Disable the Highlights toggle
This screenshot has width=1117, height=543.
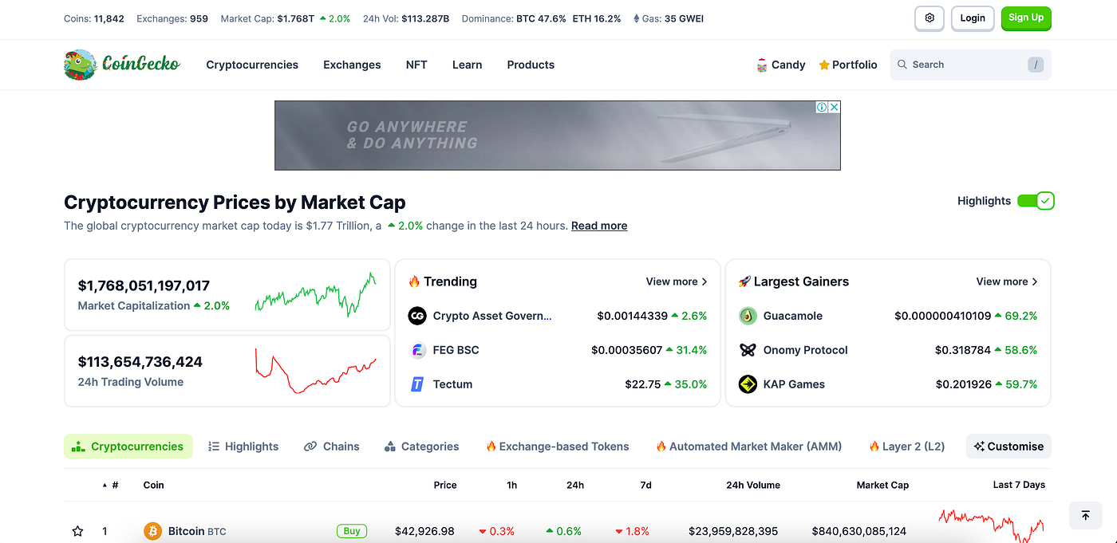tap(1036, 201)
